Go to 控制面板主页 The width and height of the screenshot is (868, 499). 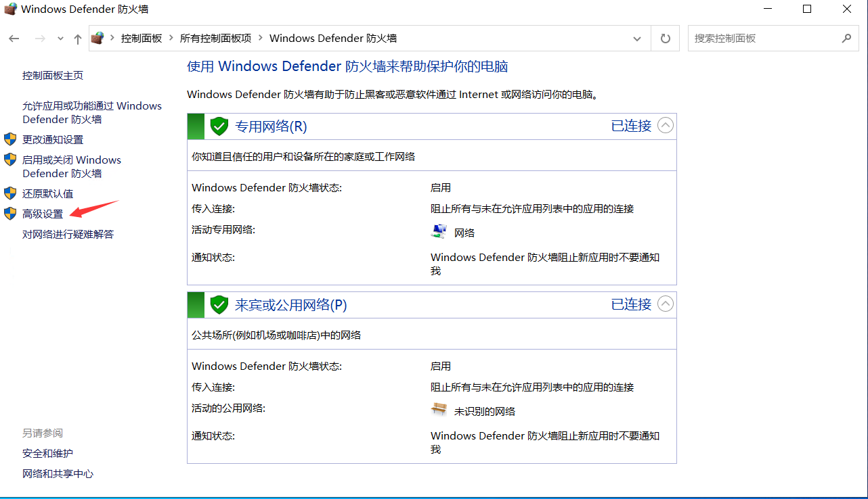click(53, 76)
